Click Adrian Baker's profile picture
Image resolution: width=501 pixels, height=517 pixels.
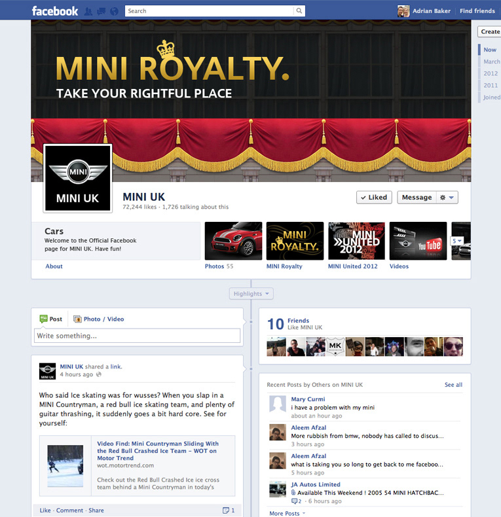click(x=403, y=11)
